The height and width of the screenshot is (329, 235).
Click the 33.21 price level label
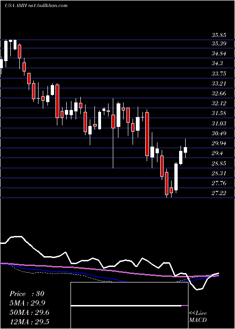219,84
